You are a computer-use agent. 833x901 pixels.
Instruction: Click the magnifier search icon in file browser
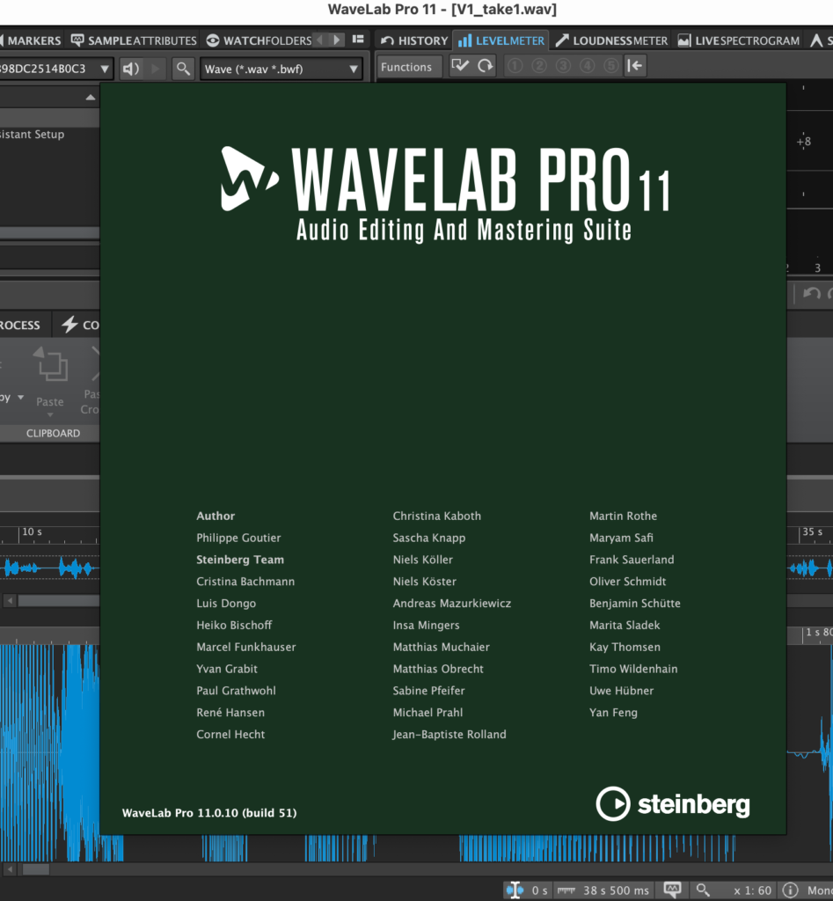[183, 69]
